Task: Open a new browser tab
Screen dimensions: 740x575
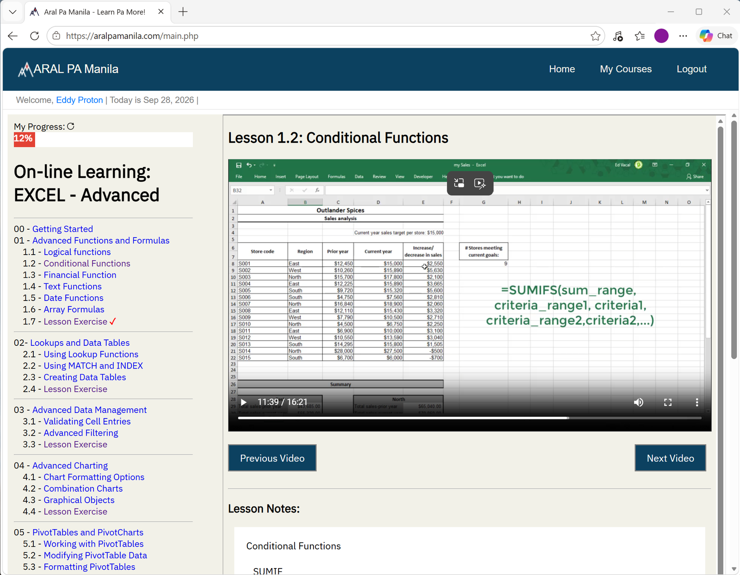Action: (183, 12)
